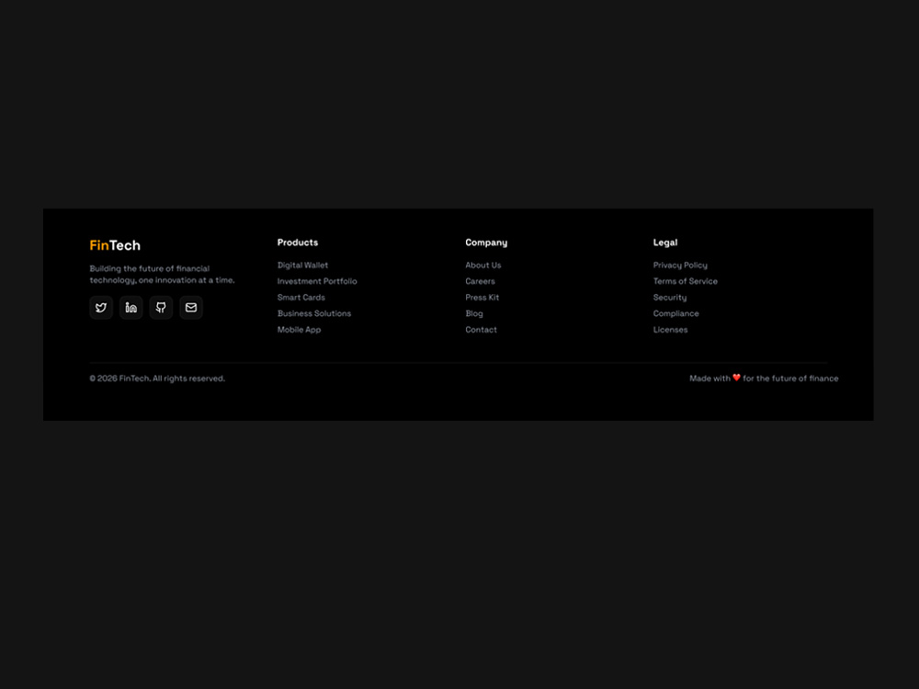This screenshot has width=919, height=689.
Task: Select the Compliance link
Action: (676, 313)
